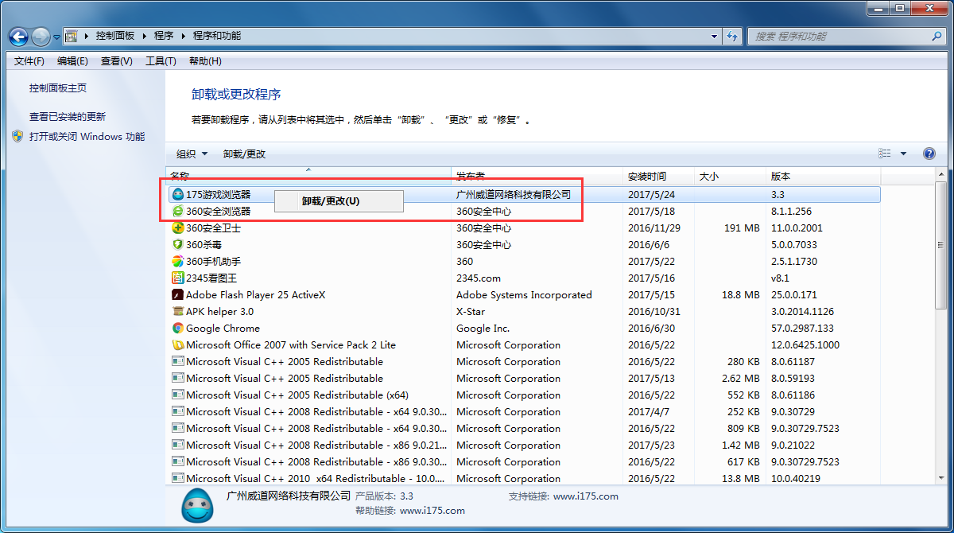Select APK helper 3.0 program name
This screenshot has width=954, height=533.
pyautogui.click(x=220, y=311)
